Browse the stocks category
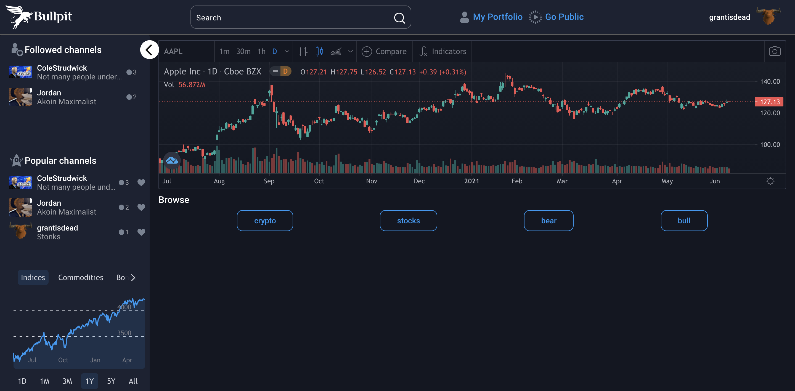795x391 pixels. 408,221
